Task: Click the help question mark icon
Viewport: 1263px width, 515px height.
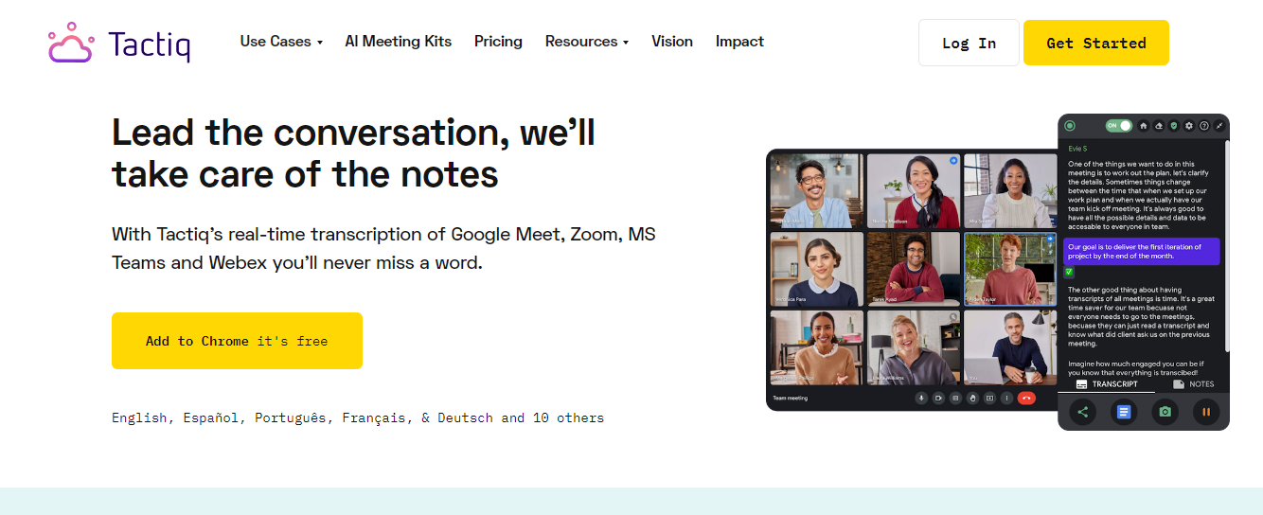Action: pos(1203,125)
